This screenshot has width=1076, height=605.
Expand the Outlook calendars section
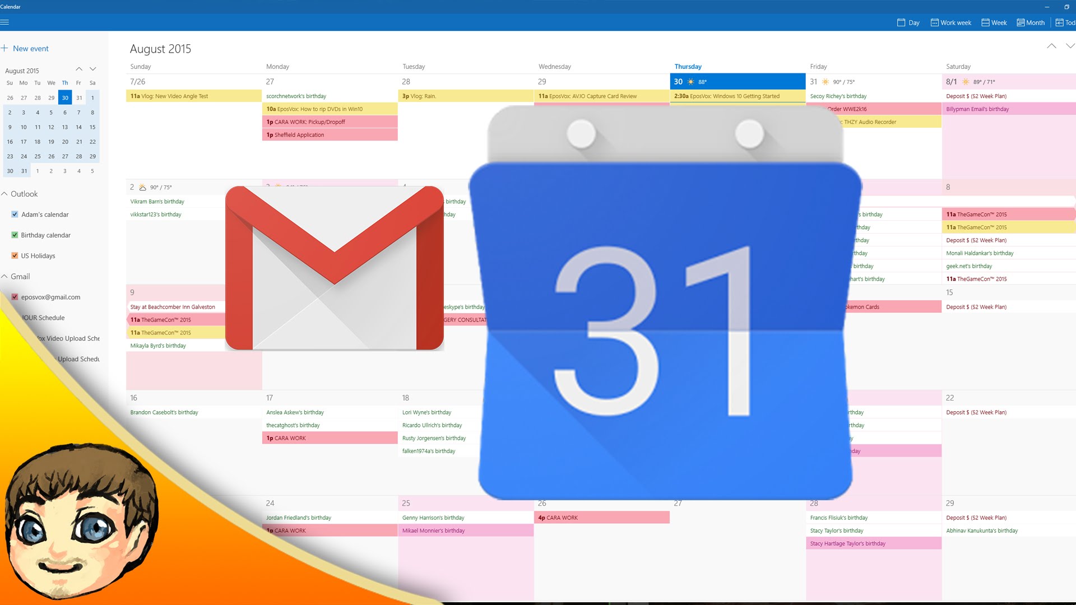pos(7,193)
